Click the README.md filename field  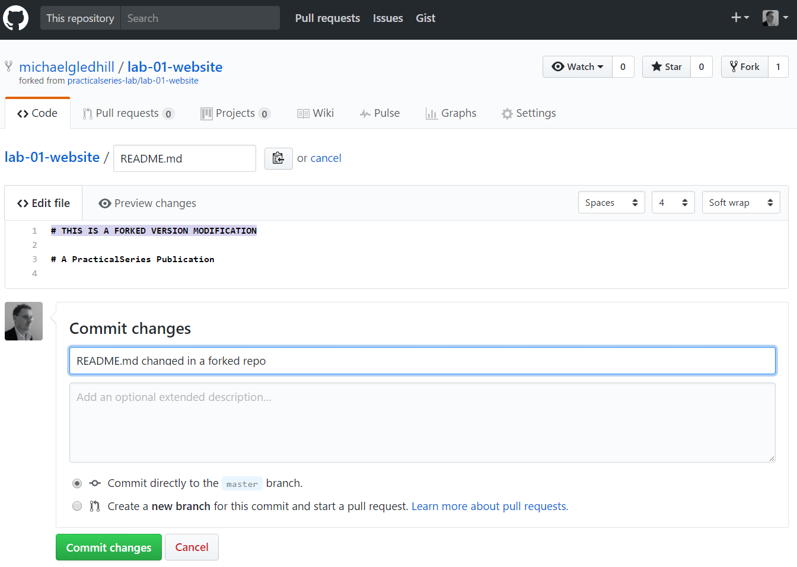(184, 158)
